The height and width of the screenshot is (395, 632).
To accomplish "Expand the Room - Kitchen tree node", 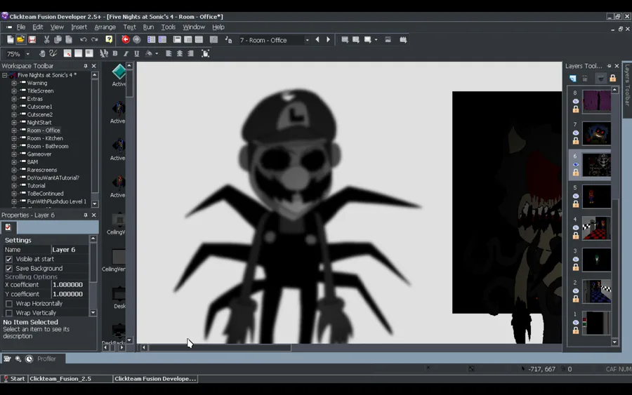I will point(14,138).
